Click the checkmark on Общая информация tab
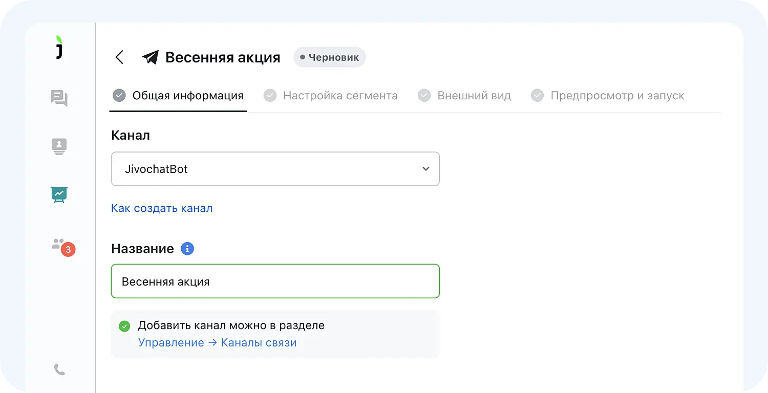Image resolution: width=768 pixels, height=393 pixels. click(x=119, y=95)
